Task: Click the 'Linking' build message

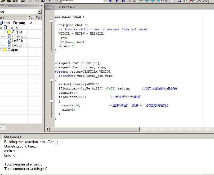Action: pyautogui.click(x=10, y=155)
